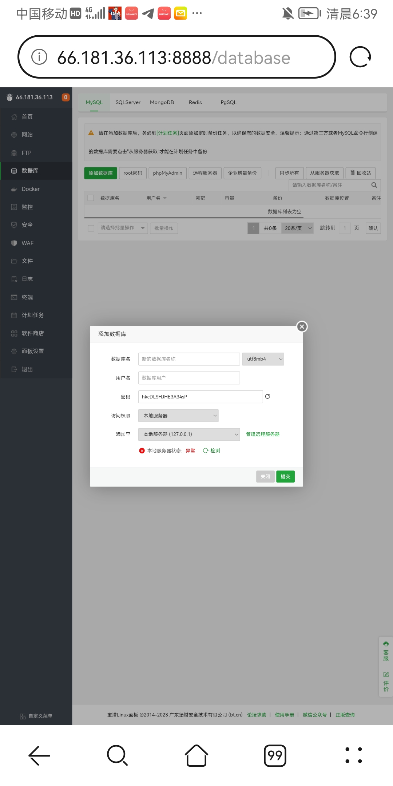
Task: Open the browser four-dot menu
Action: pos(354,755)
